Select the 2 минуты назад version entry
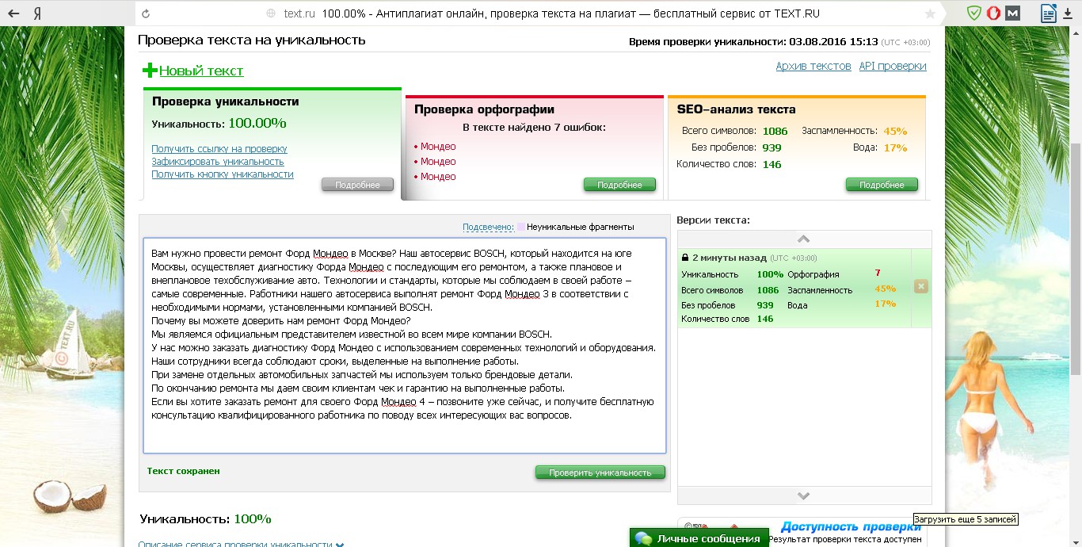This screenshot has width=1082, height=547. pos(794,289)
